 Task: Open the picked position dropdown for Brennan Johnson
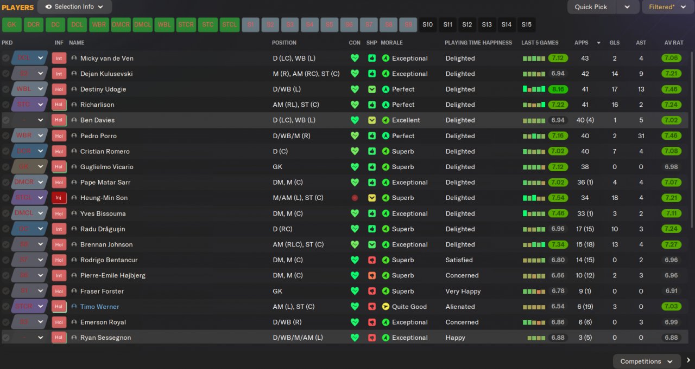click(x=41, y=244)
